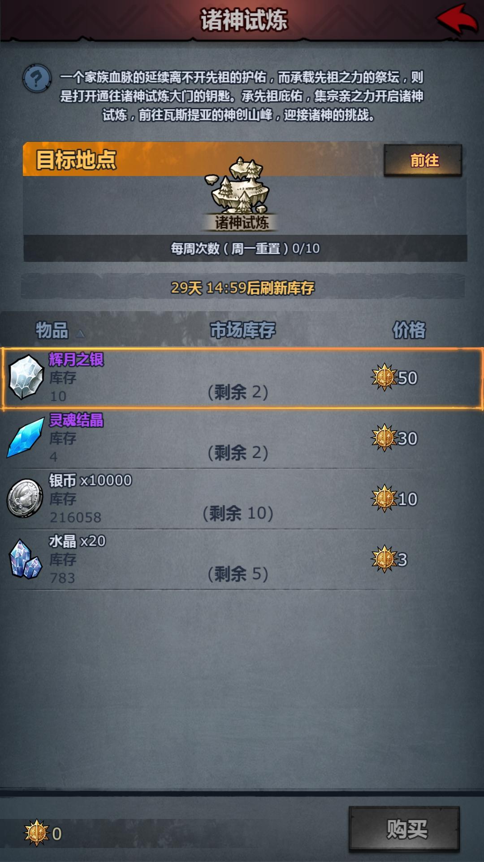484x862 pixels.
Task: Sort by 物品 column arrow
Action: point(80,333)
